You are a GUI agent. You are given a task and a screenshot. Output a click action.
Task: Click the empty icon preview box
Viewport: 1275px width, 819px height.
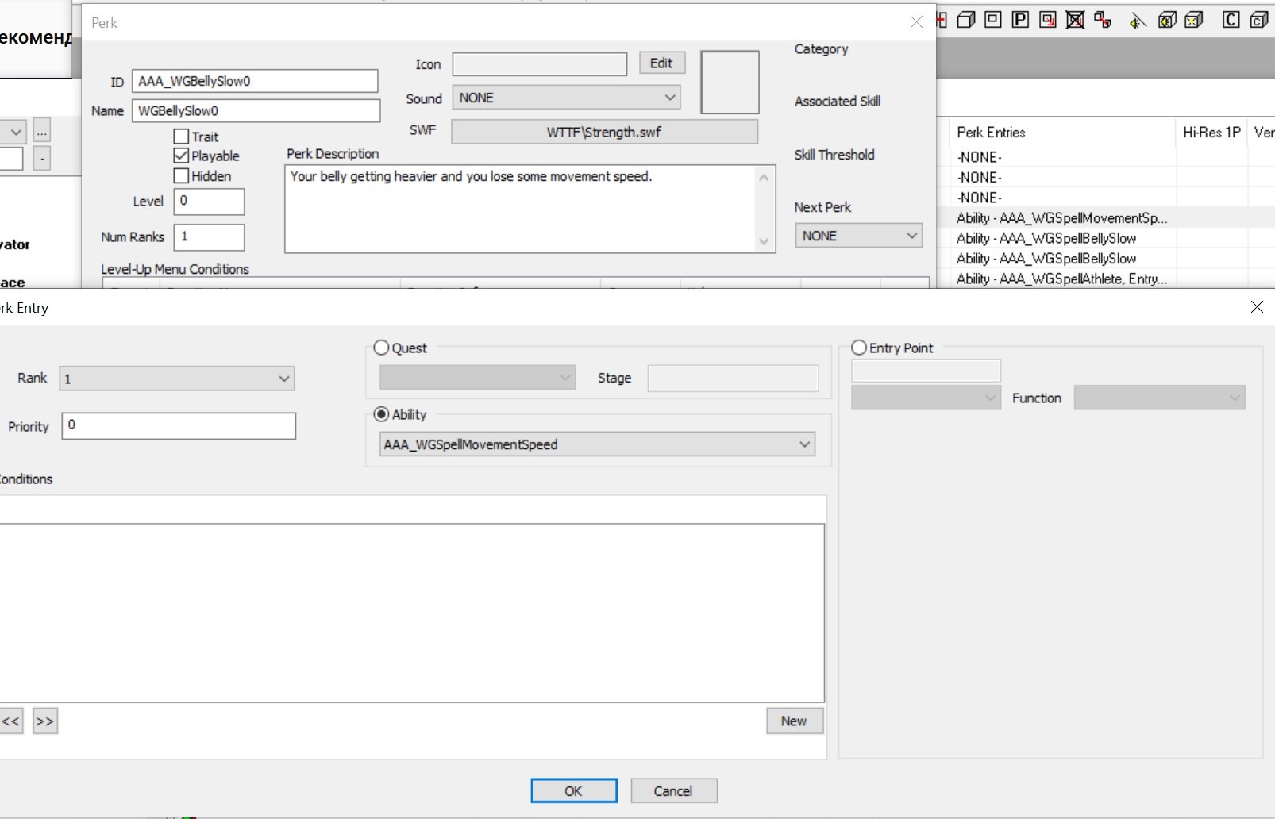(730, 82)
